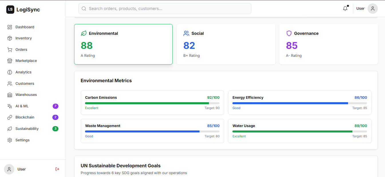Open the Warehouses menu item
This screenshot has height=177, width=385.
pyautogui.click(x=33, y=95)
